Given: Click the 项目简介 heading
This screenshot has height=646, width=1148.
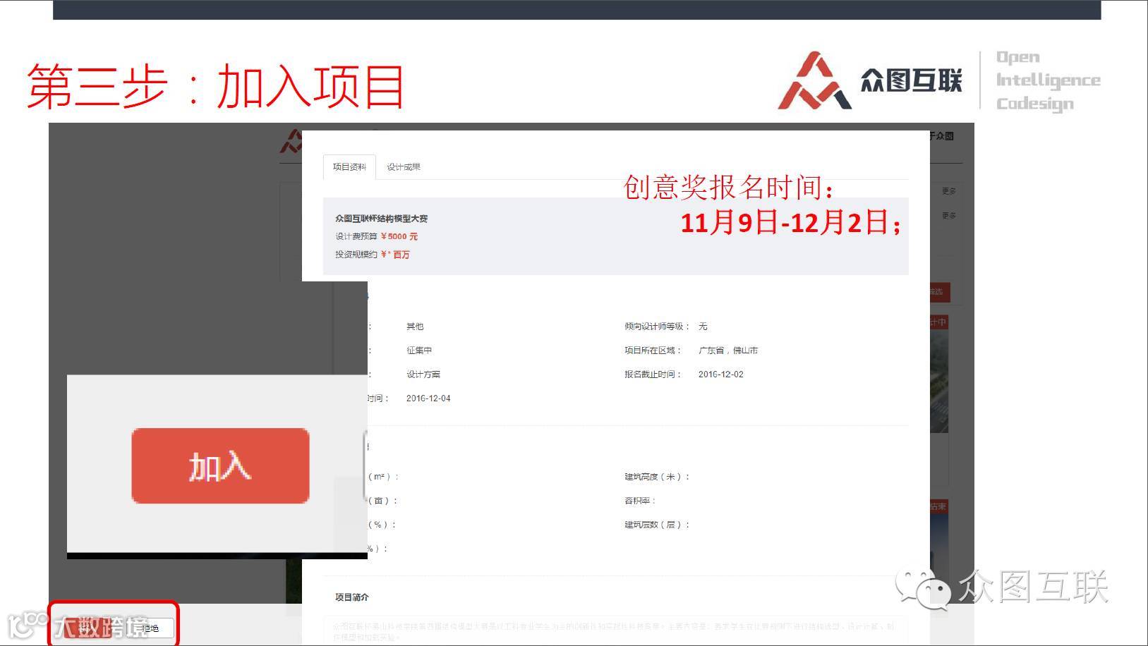Looking at the screenshot, I should pos(352,597).
